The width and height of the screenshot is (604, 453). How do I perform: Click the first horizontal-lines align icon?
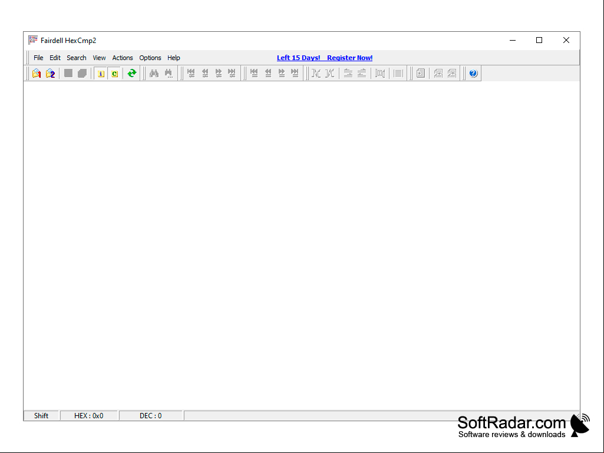pyautogui.click(x=348, y=73)
